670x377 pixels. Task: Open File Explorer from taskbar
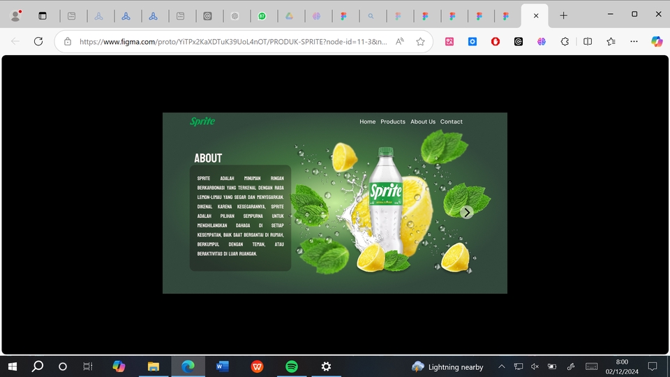pos(154,367)
